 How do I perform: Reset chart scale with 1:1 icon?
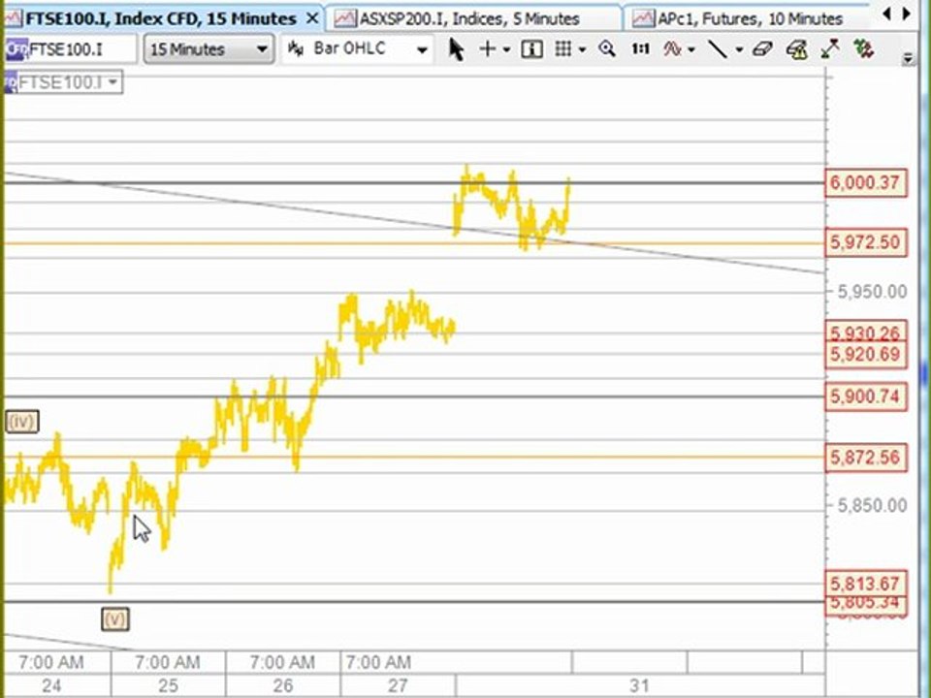pyautogui.click(x=640, y=49)
